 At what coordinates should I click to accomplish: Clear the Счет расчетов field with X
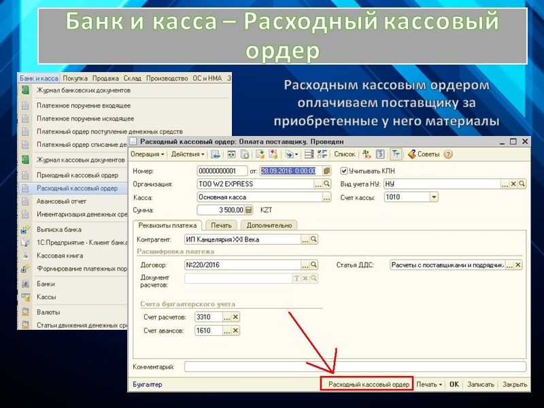(x=235, y=317)
